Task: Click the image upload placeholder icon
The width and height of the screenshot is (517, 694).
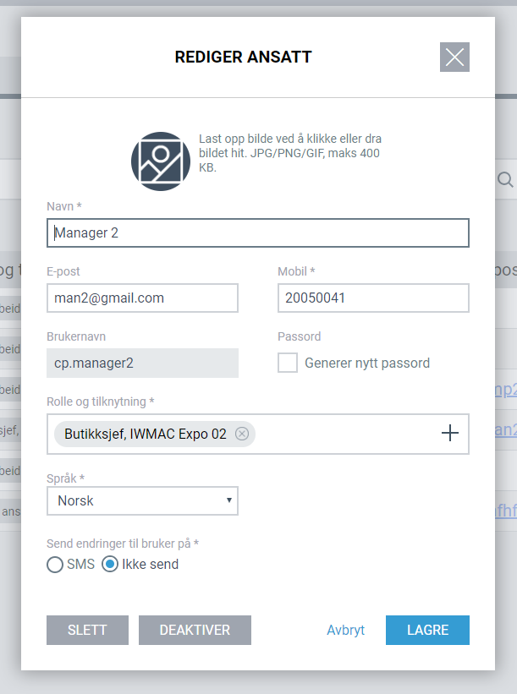Action: pos(161,161)
